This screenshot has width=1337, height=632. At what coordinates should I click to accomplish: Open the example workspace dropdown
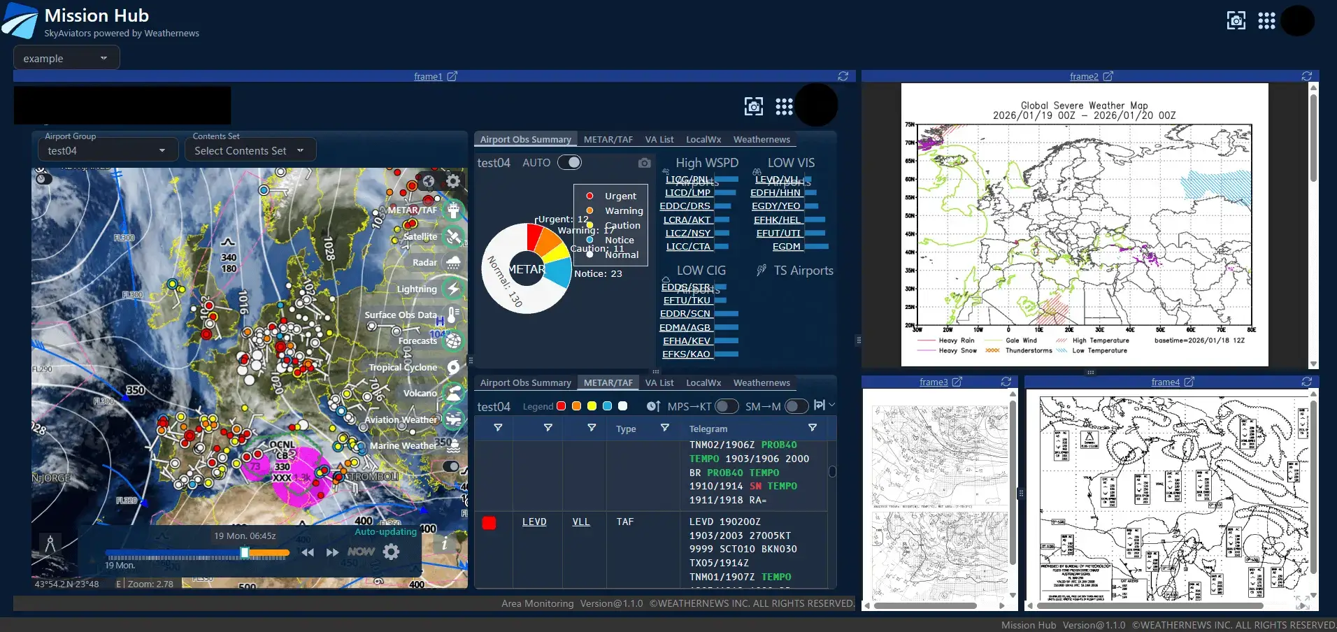click(66, 59)
